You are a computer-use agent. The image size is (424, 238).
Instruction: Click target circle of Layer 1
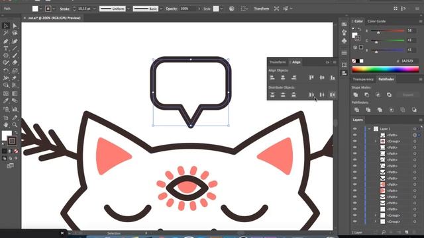(415, 129)
